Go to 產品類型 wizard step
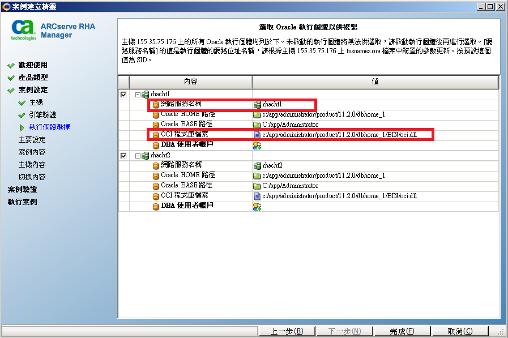Screen dimensions: 508x338 pos(33,78)
